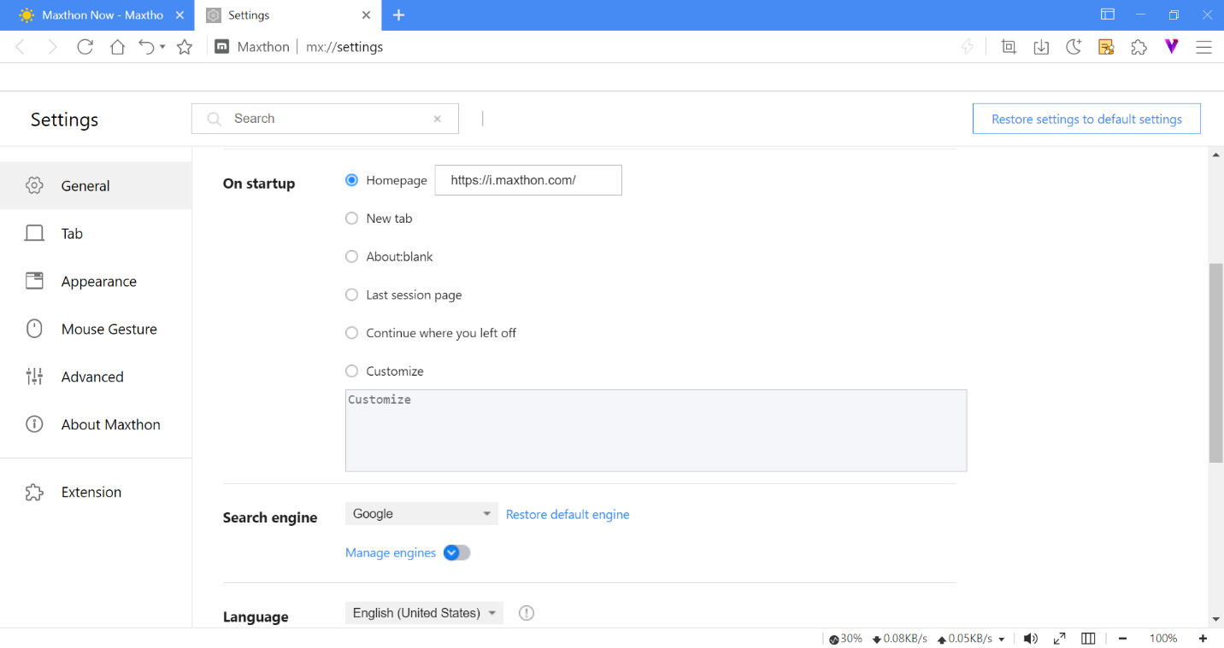Click inside the Customize text area

tap(656, 430)
